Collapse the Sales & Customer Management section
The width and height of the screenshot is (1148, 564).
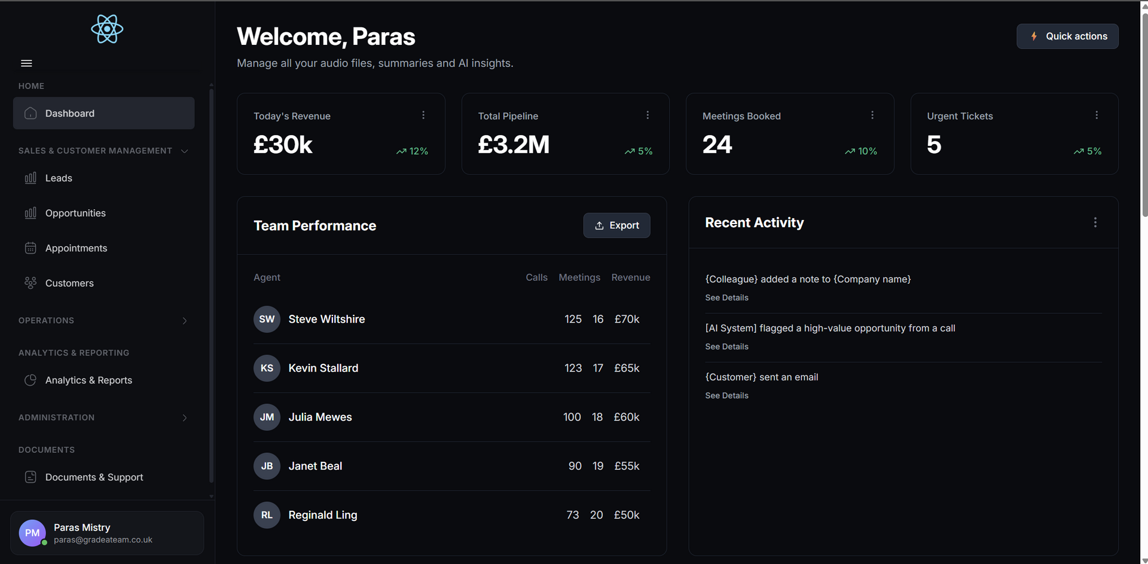(184, 151)
